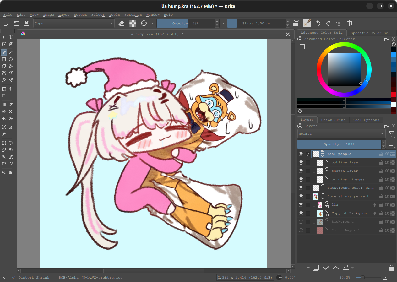Screen dimensions: 397x282
Task: Select the Polygon tool
Action: coord(4,66)
